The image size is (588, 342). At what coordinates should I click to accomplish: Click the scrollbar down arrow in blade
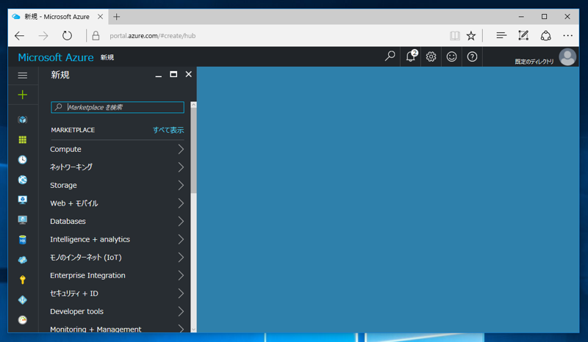click(193, 330)
